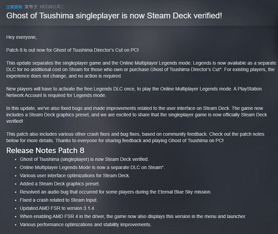Click the 'Patch 8 is out now' sentence
The image size is (278, 234).
(72, 50)
